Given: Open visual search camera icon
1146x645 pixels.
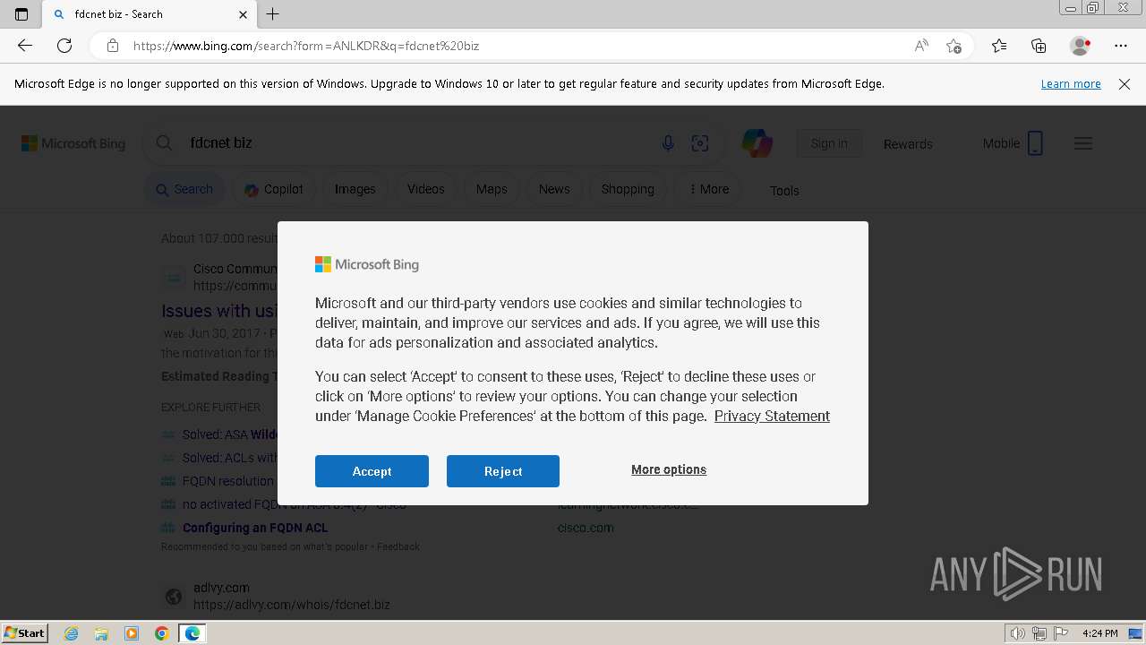Looking at the screenshot, I should [700, 143].
